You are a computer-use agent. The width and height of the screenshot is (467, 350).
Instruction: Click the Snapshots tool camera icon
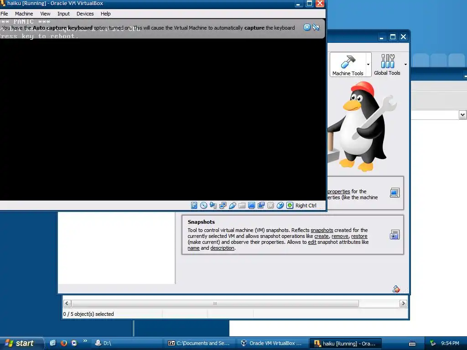click(394, 235)
